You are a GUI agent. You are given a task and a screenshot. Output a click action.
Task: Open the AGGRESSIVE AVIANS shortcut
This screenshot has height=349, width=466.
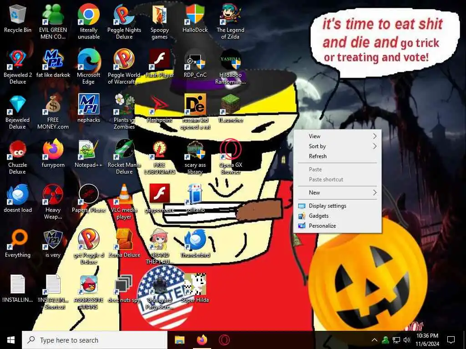89,292
